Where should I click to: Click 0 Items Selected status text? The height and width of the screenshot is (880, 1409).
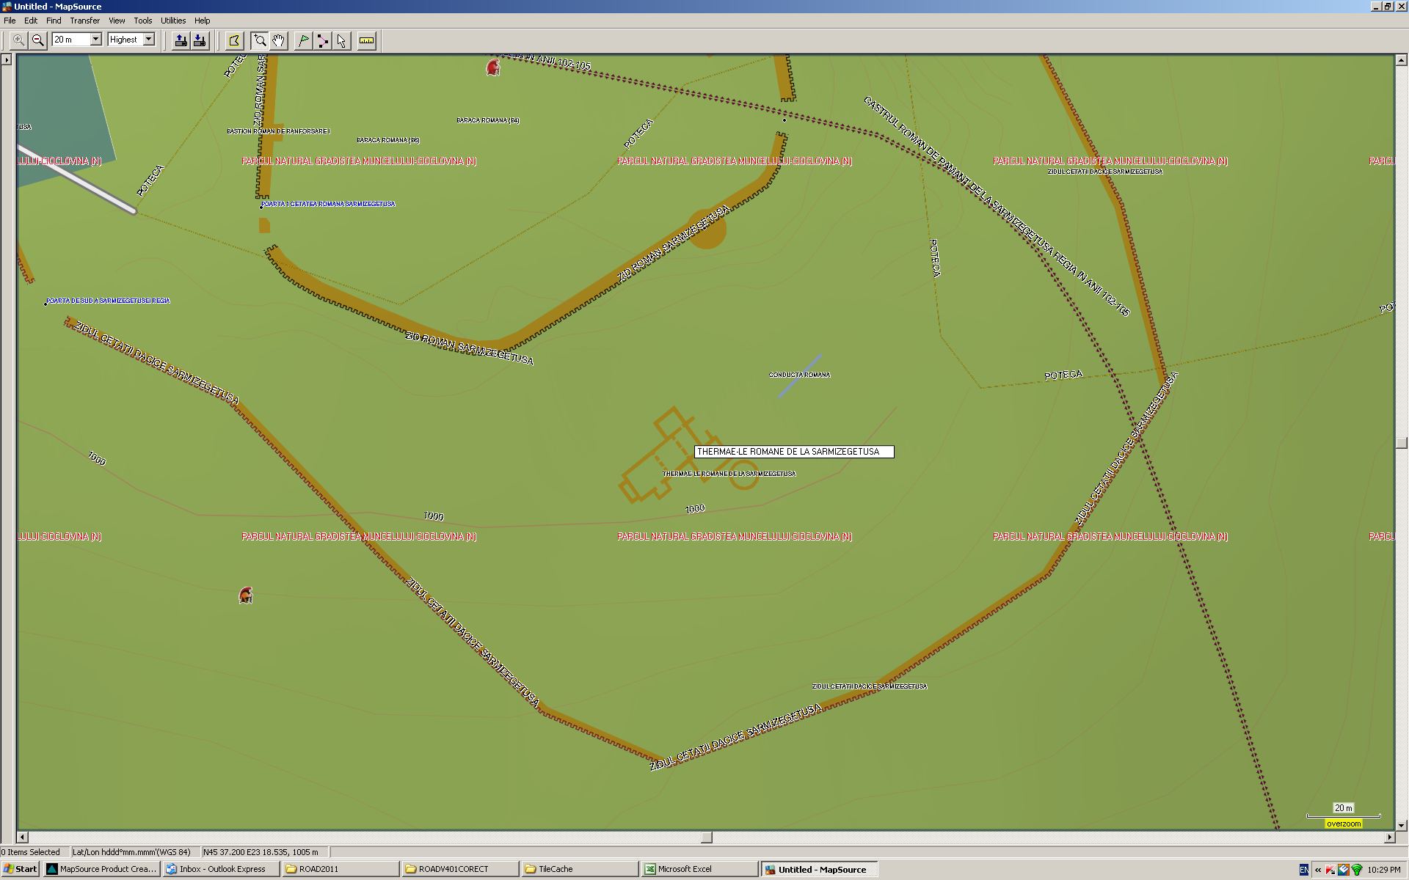31,852
